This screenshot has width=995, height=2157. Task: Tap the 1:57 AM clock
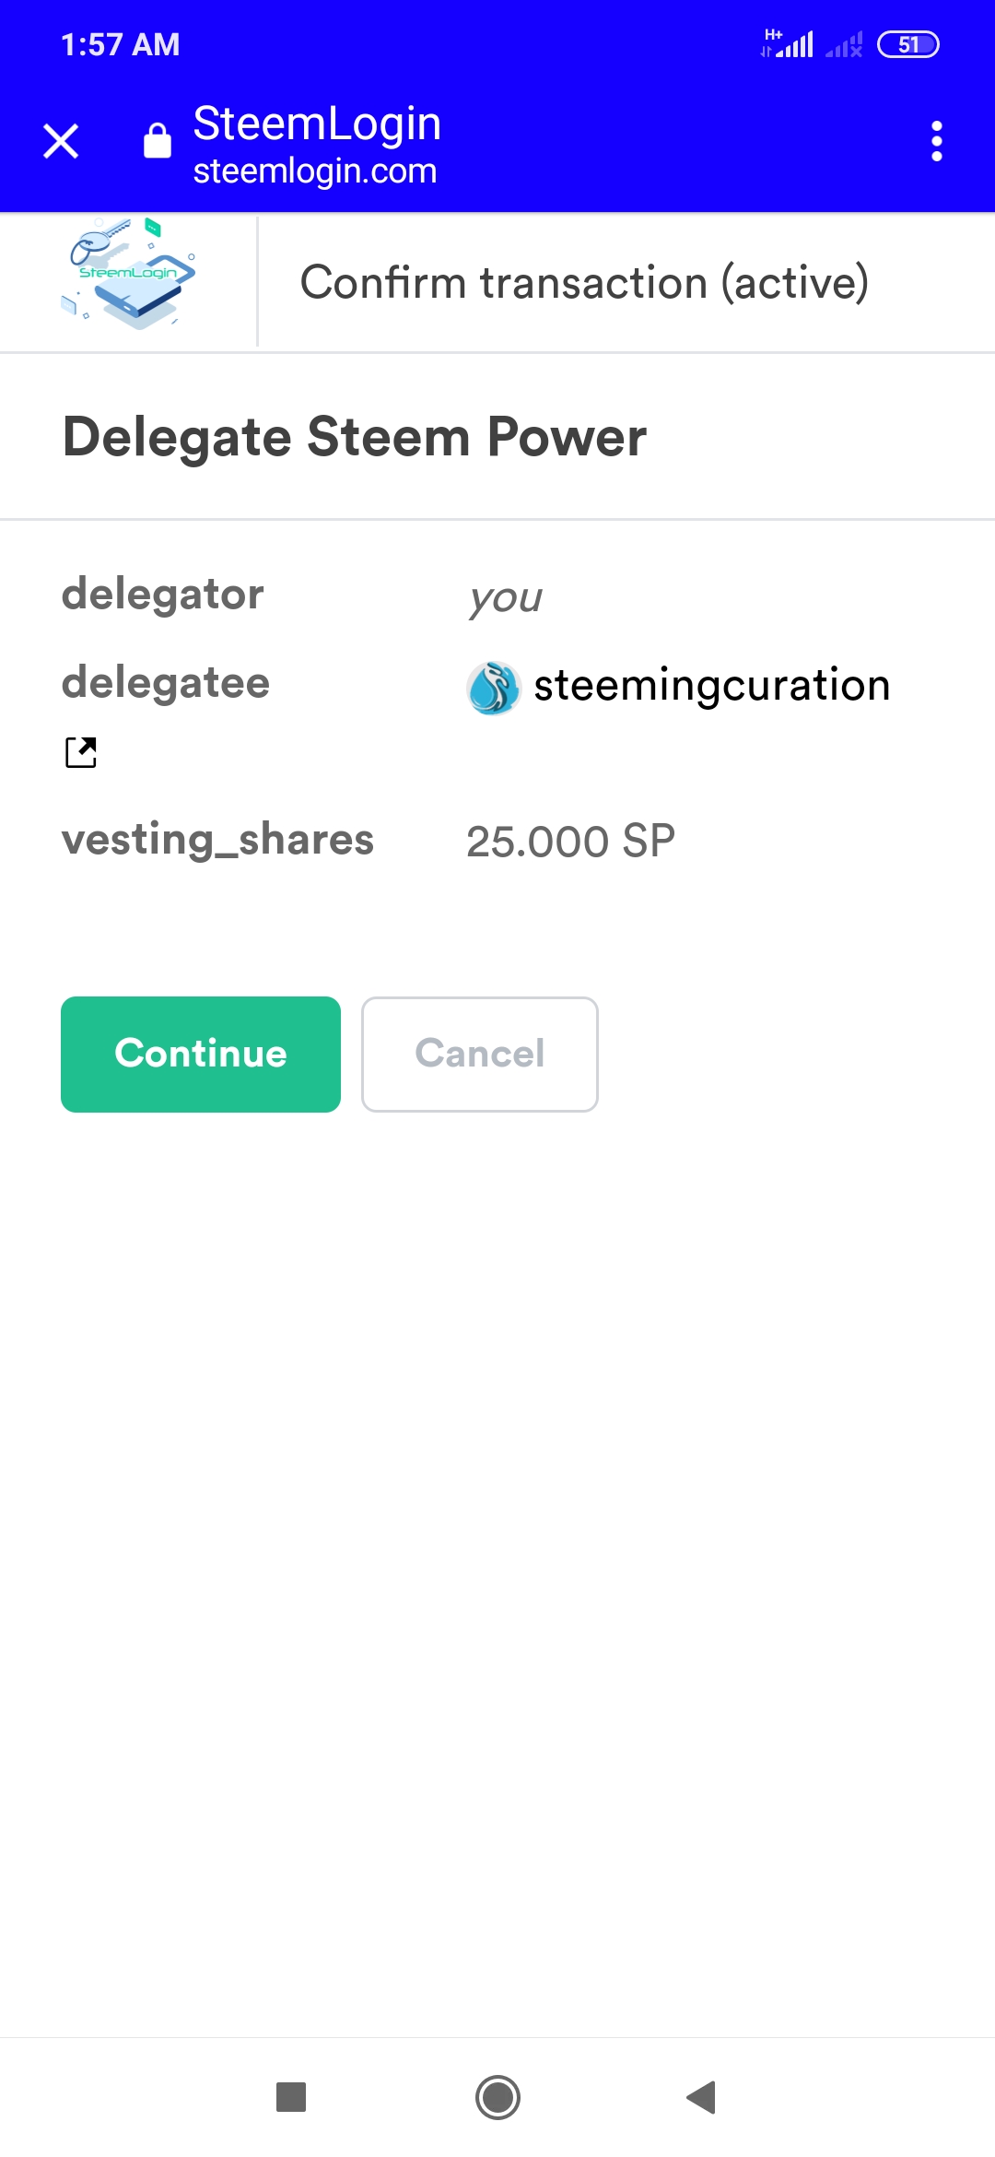tap(121, 44)
